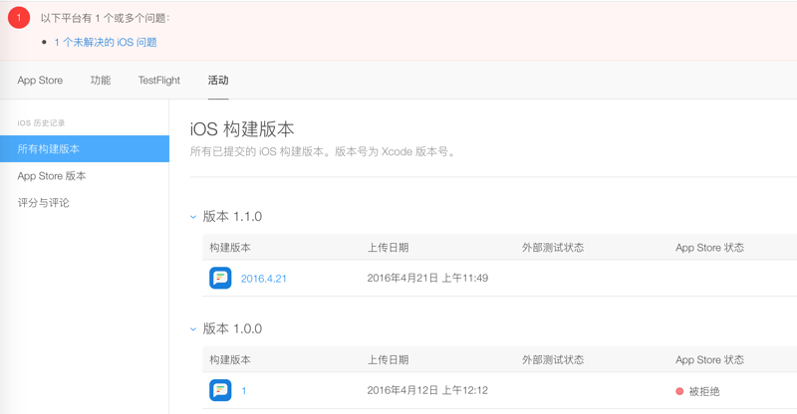Click the red 被拒绝 status indicator dot
This screenshot has width=797, height=414.
tap(679, 391)
